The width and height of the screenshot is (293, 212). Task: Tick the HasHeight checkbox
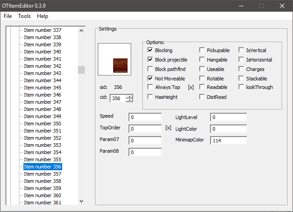tap(150, 97)
